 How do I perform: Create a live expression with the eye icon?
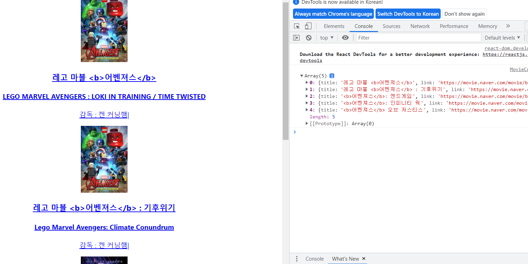(346, 38)
